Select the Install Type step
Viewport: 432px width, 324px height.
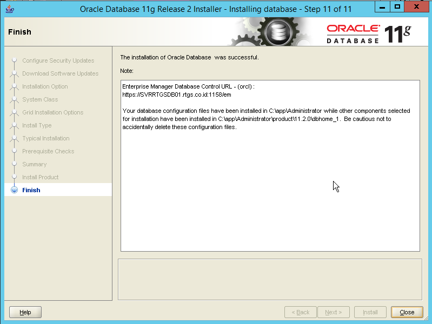(x=37, y=125)
